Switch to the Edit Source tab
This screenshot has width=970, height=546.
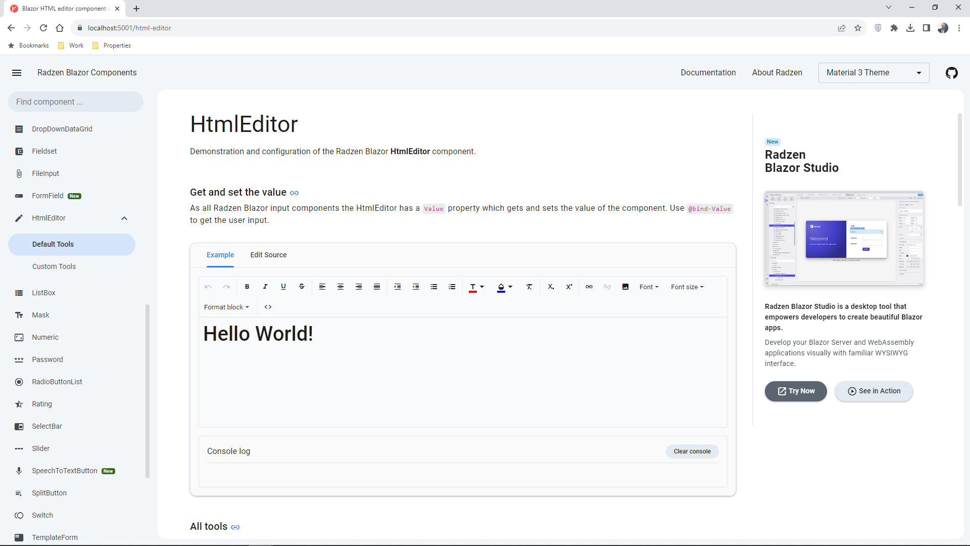pos(268,255)
